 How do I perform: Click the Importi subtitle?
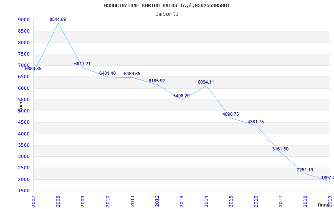[x=167, y=14]
